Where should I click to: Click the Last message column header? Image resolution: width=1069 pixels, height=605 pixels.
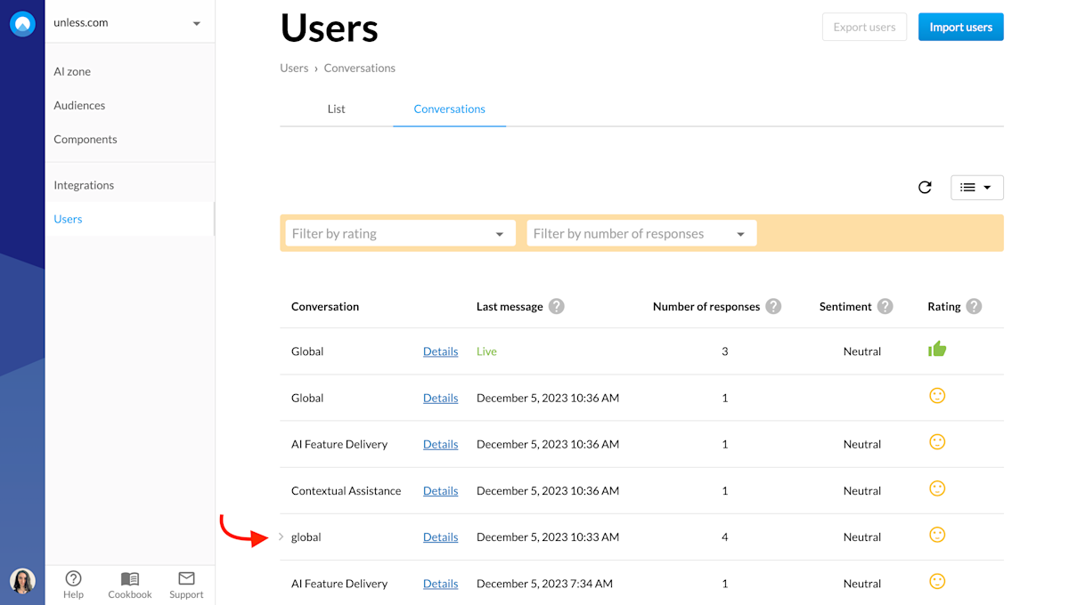click(x=510, y=306)
